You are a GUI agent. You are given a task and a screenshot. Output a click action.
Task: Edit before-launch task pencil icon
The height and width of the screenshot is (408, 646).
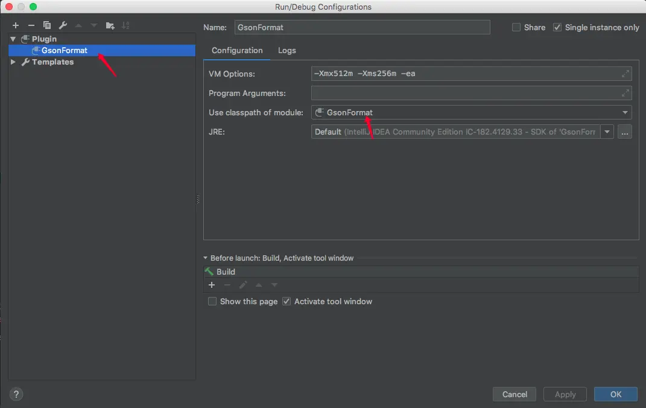(243, 285)
